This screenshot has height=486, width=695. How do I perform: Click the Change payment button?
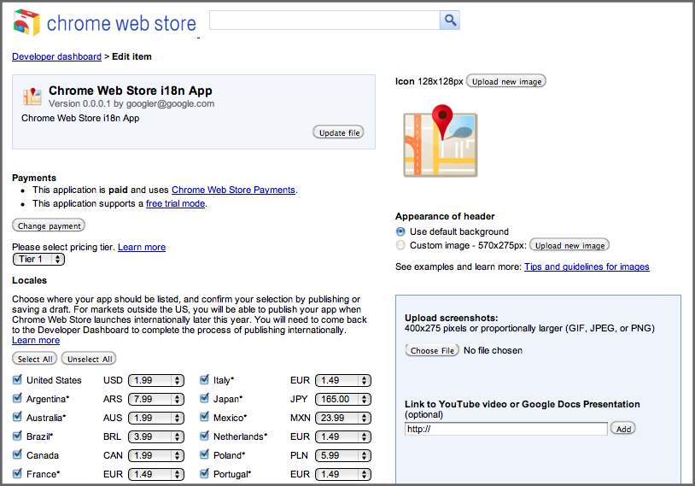(49, 225)
